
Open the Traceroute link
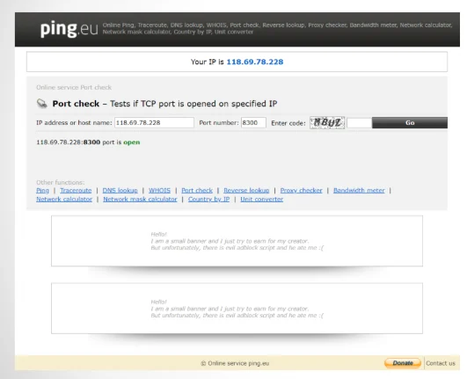(x=76, y=191)
